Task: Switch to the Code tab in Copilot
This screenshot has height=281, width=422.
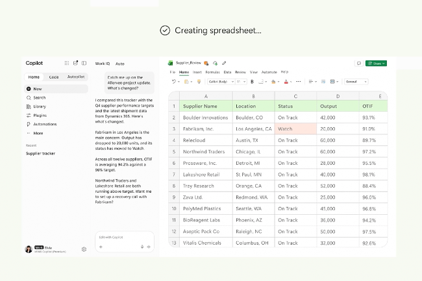Action: pos(54,77)
